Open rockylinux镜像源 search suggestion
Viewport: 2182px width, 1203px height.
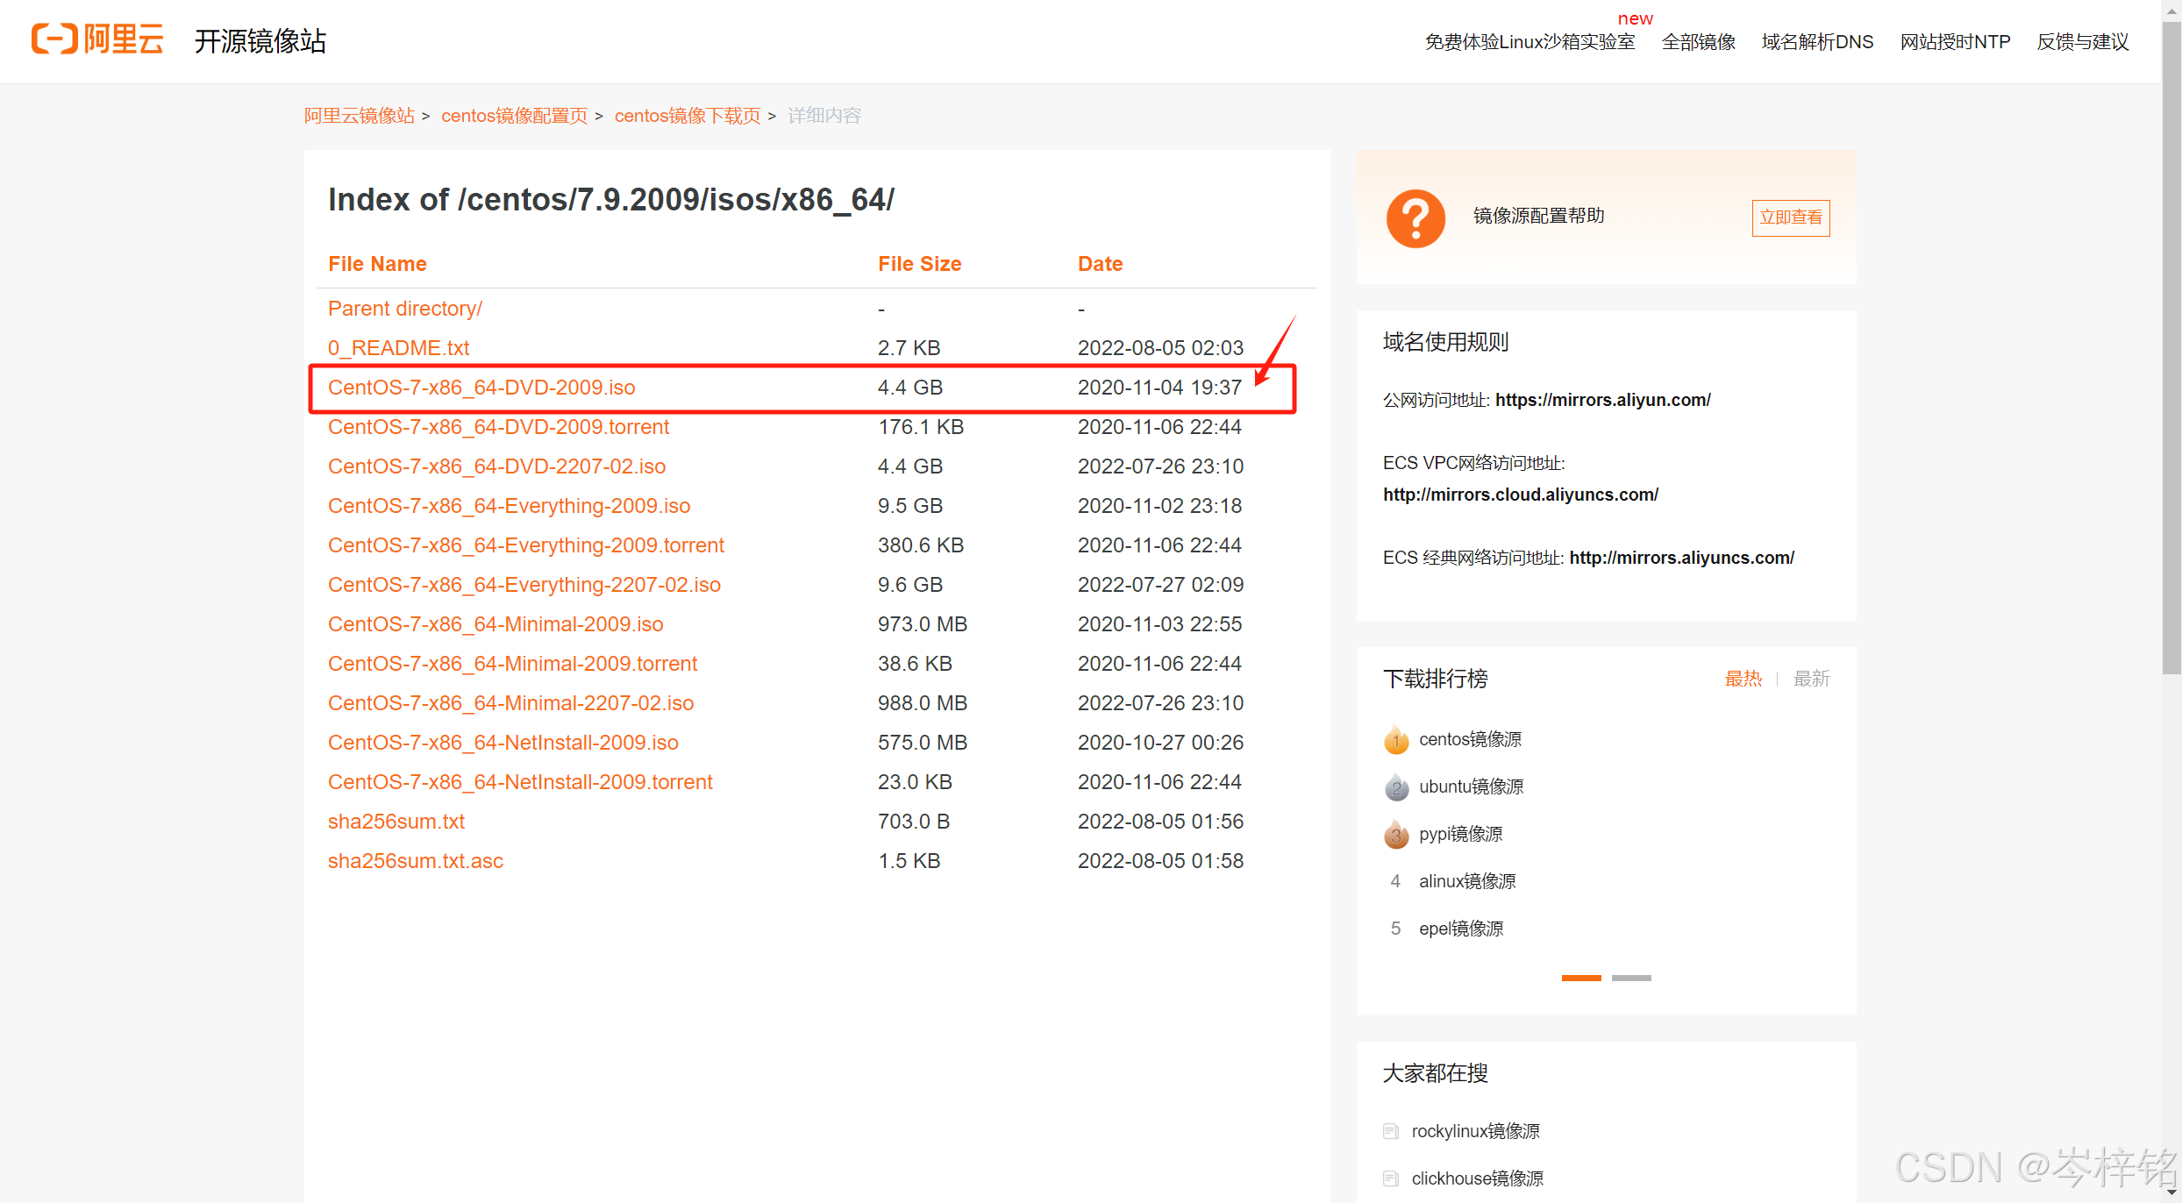(x=1475, y=1131)
